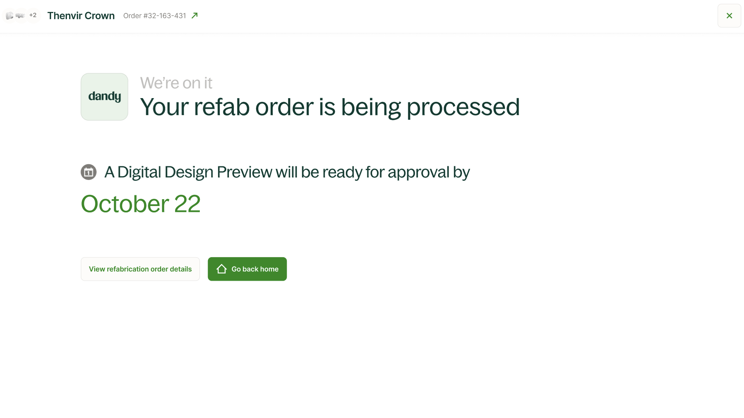Click the home icon in Go back home button

[221, 269]
